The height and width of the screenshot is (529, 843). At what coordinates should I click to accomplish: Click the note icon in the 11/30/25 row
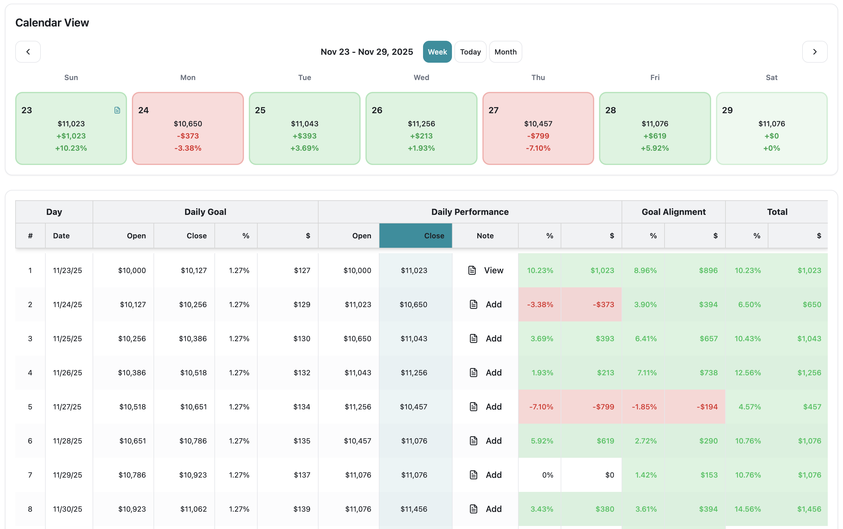tap(473, 509)
